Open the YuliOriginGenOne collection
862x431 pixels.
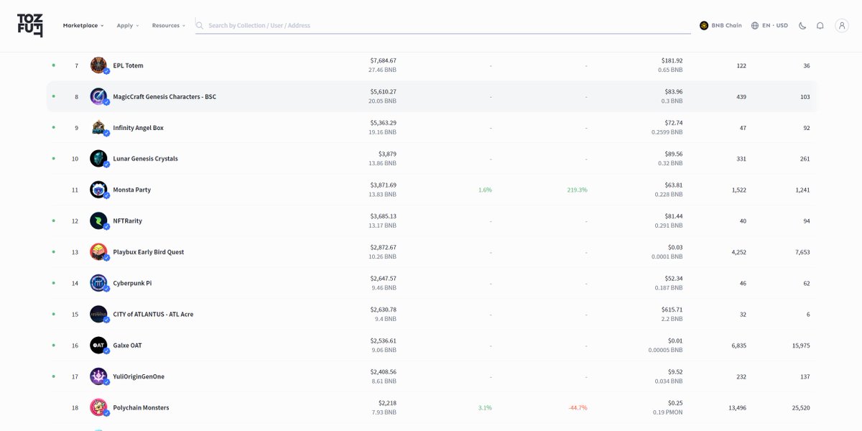(139, 376)
